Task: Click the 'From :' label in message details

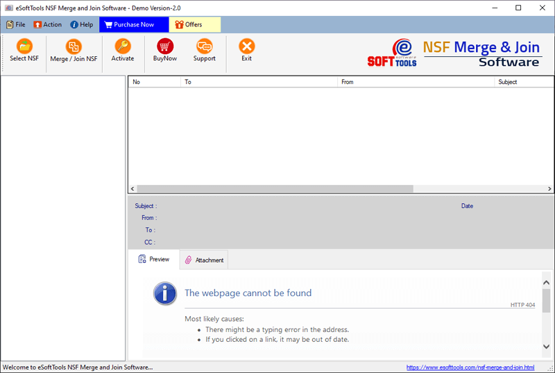Action: click(x=149, y=218)
